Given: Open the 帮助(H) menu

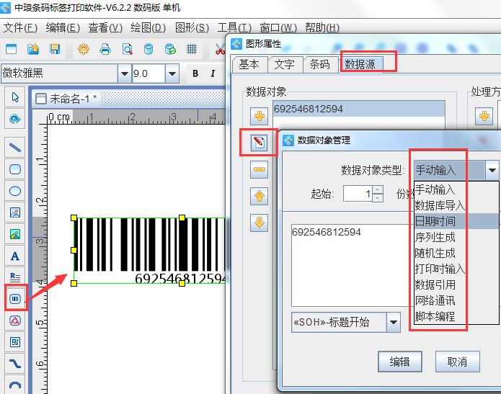Looking at the screenshot, I should point(322,28).
